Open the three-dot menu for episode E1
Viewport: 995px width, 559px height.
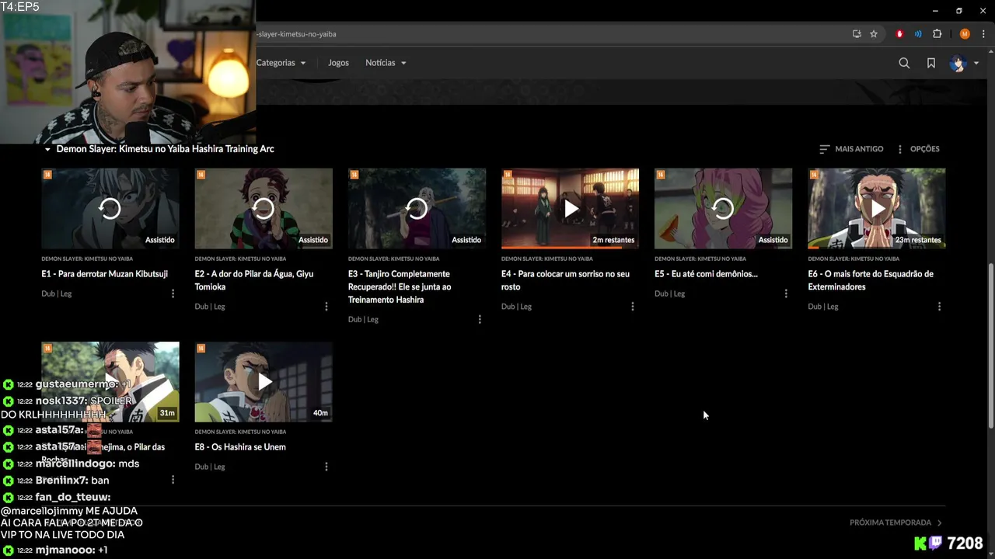click(x=173, y=293)
